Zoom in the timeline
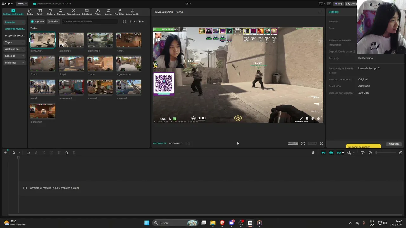The image size is (406, 228). tap(401, 153)
